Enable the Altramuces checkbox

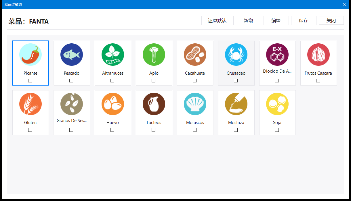[x=112, y=81]
